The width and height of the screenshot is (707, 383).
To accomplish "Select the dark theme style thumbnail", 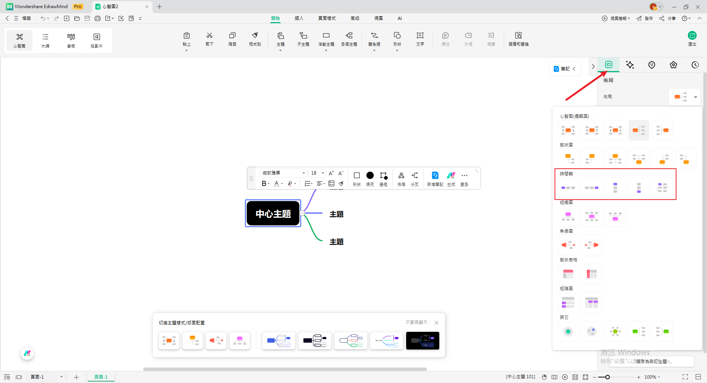I will click(x=422, y=341).
